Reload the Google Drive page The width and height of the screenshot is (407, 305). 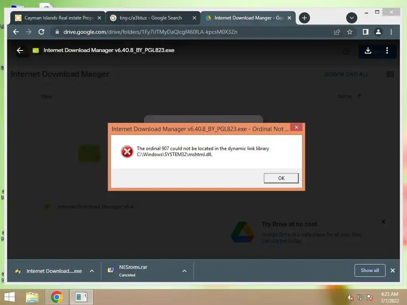pyautogui.click(x=41, y=32)
